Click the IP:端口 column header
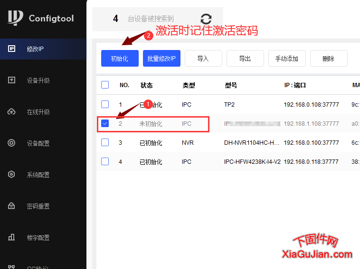This screenshot has height=269, width=360. tap(295, 85)
